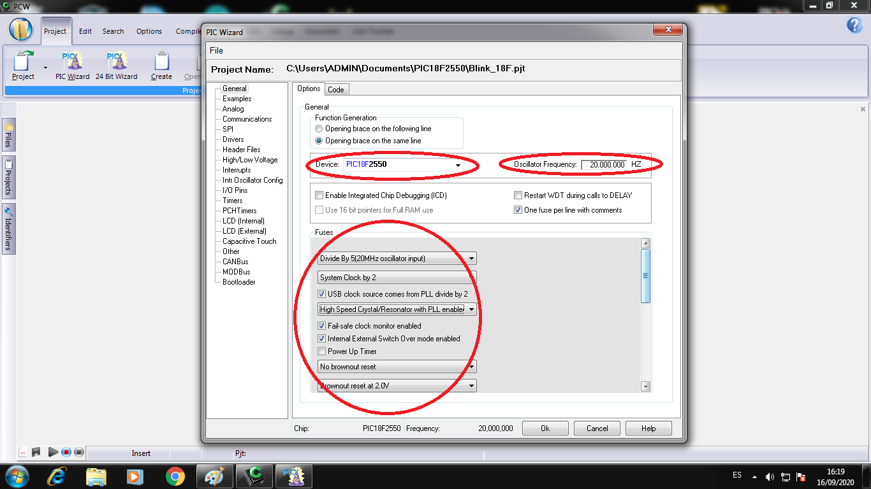Click Ok in the PIC Wizard

(545, 429)
